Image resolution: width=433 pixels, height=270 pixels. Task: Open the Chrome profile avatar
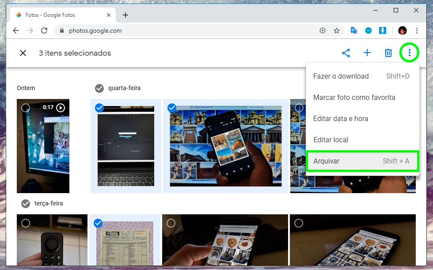(403, 30)
